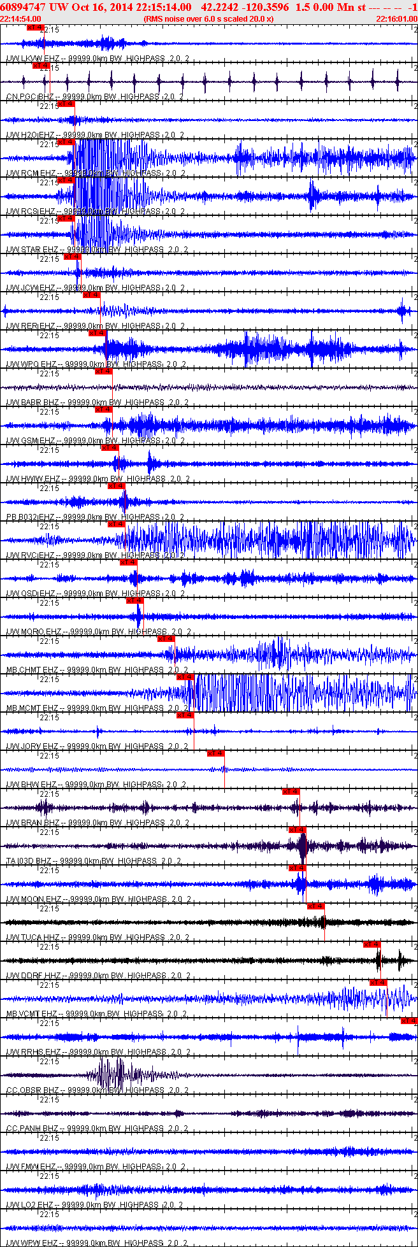The width and height of the screenshot is (418, 1247).
Task: Pick the red flag on the UW.GSM trace
Action: tap(104, 410)
